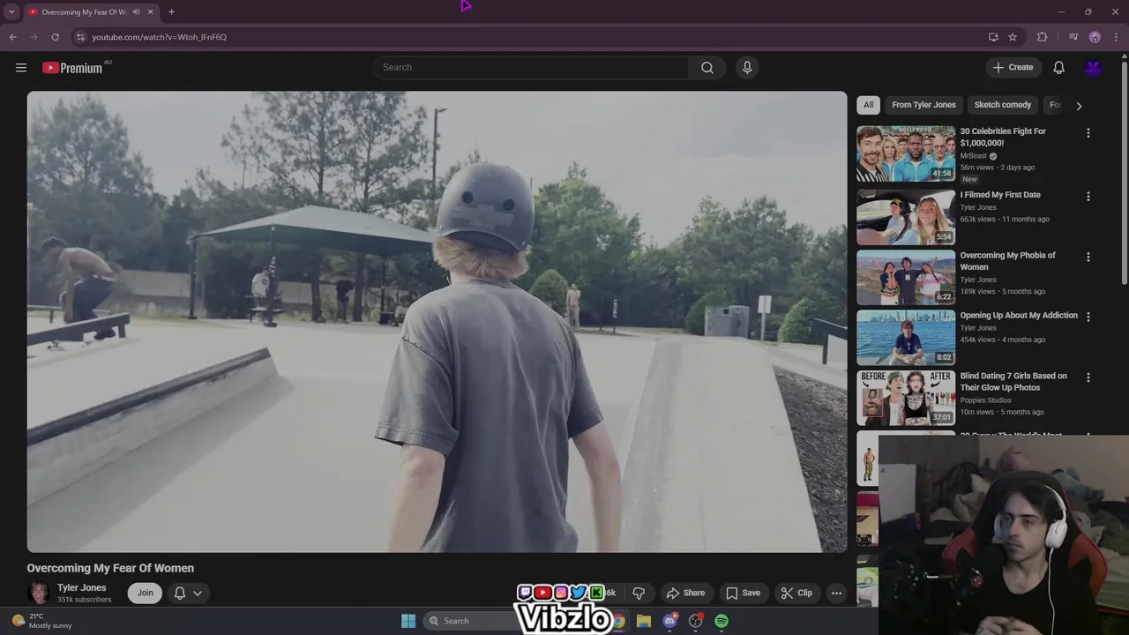The width and height of the screenshot is (1129, 635).
Task: Open the Windows Start menu
Action: [408, 621]
